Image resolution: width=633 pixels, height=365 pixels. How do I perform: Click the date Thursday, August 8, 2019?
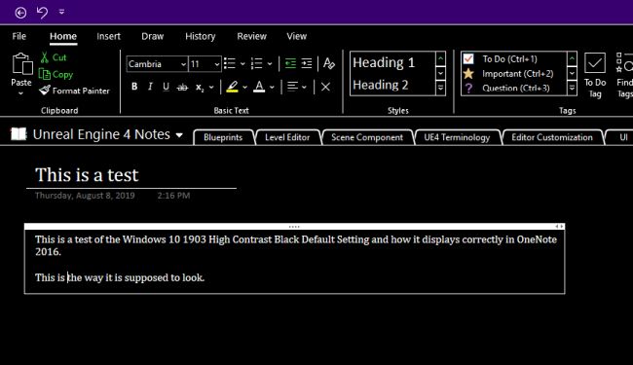coord(85,196)
